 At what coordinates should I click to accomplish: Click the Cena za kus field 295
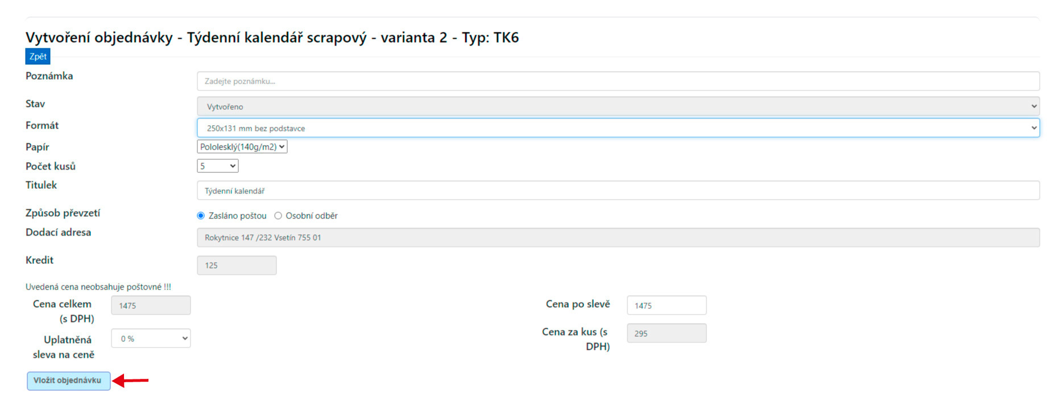point(667,333)
